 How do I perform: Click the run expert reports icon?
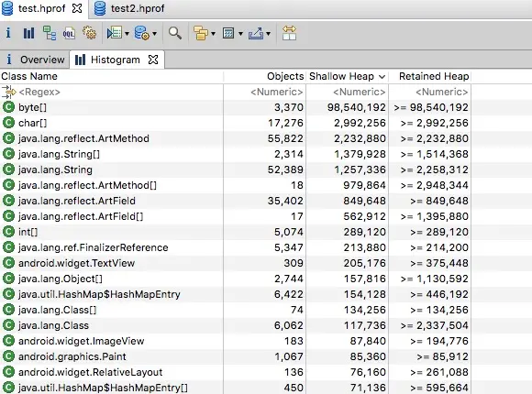coord(114,33)
